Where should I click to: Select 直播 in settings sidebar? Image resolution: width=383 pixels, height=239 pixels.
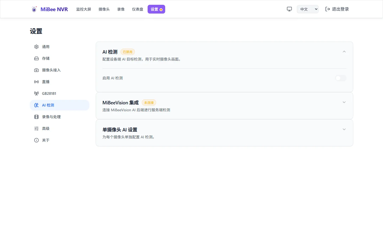pyautogui.click(x=60, y=82)
